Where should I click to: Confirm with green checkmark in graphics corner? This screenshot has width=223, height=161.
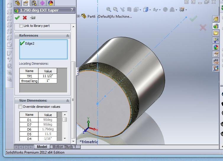click(193, 18)
